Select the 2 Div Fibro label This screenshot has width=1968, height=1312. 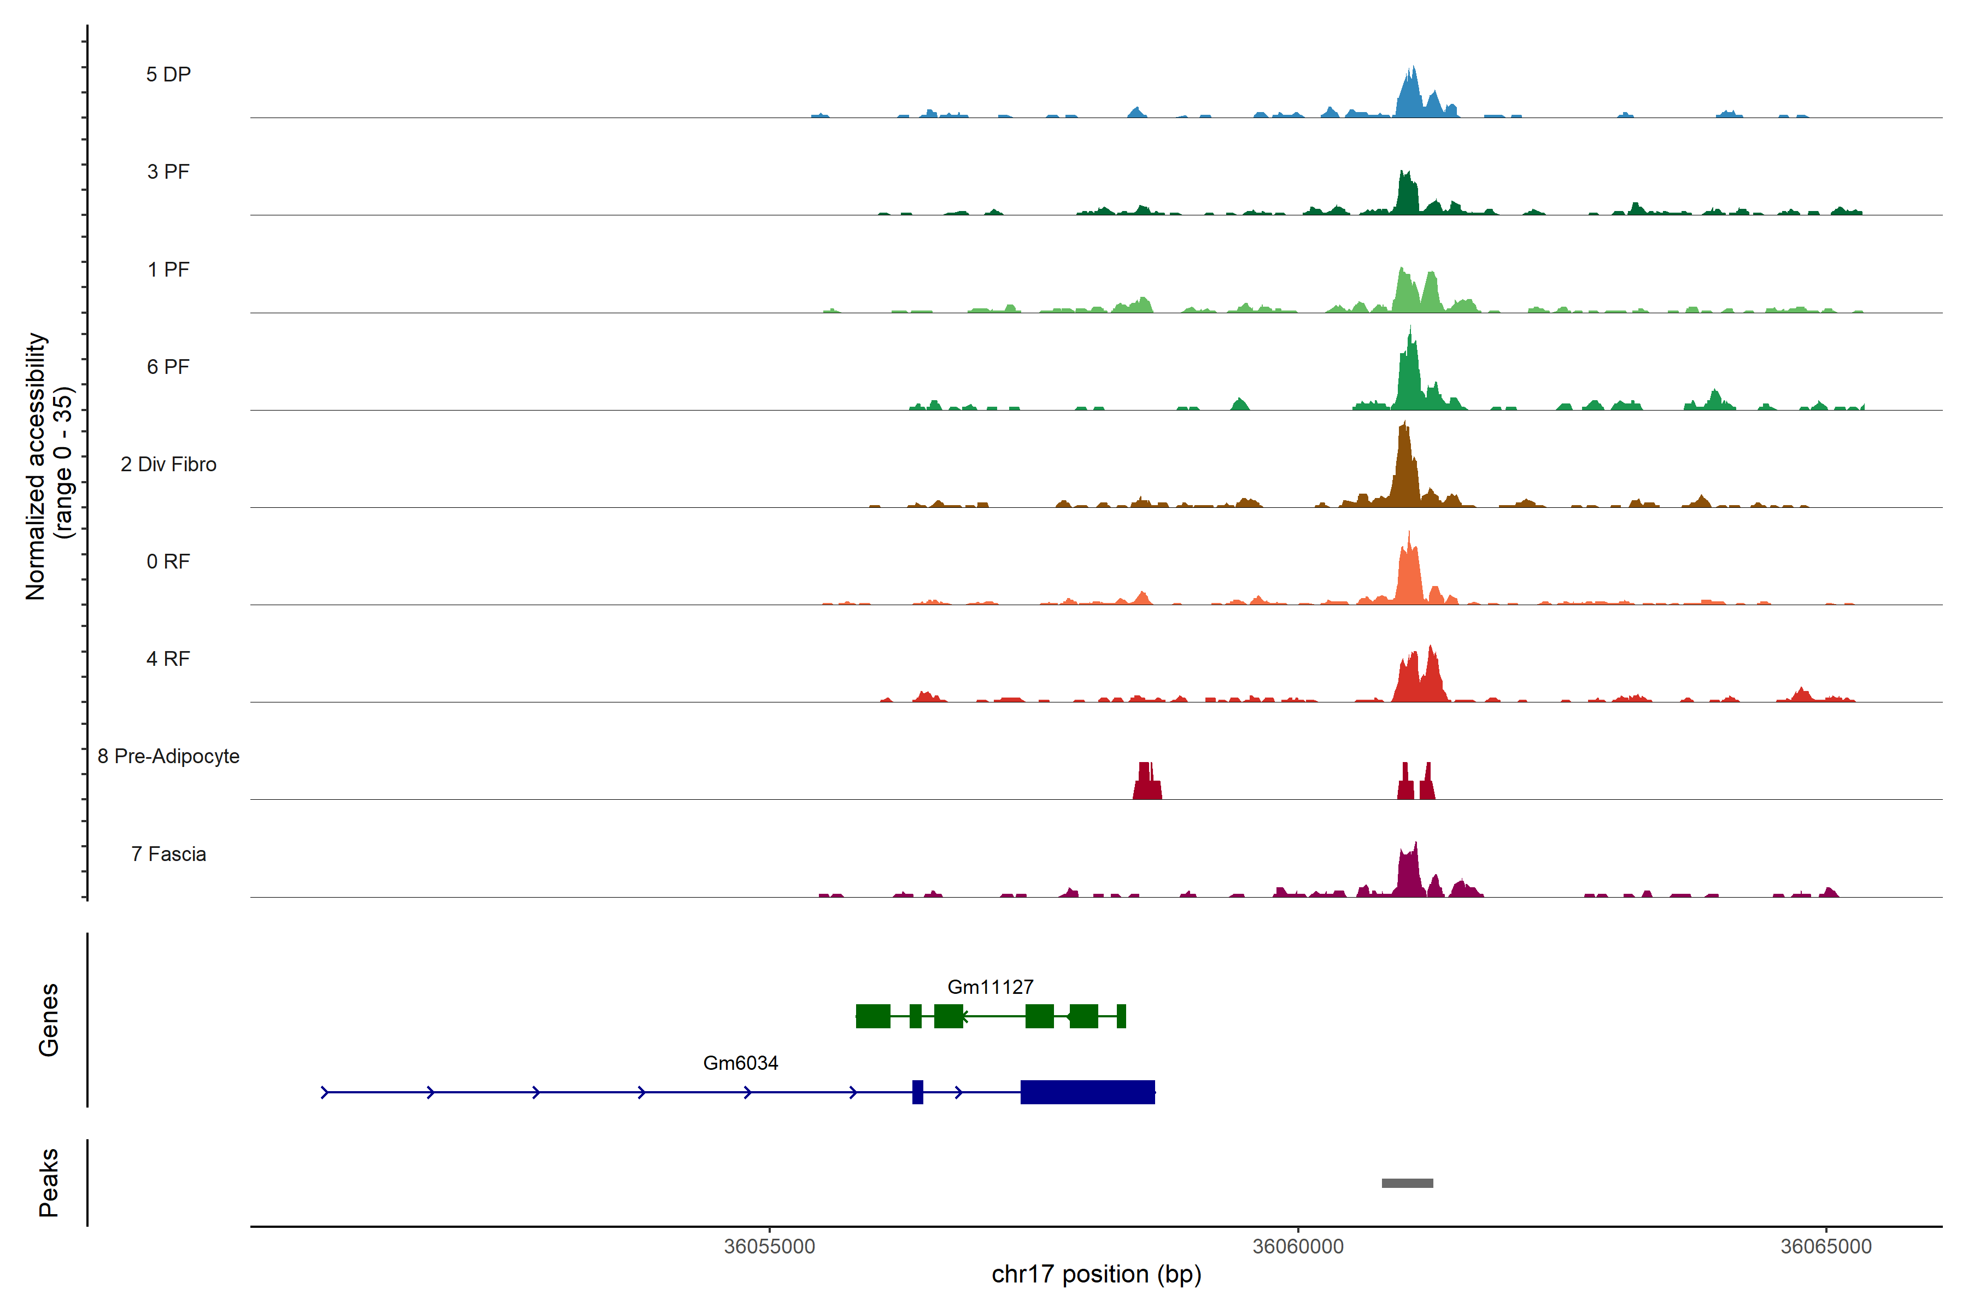tap(168, 464)
